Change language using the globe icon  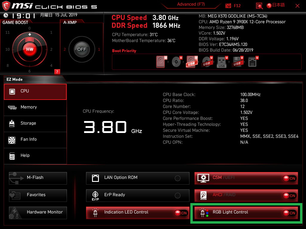pos(269,6)
